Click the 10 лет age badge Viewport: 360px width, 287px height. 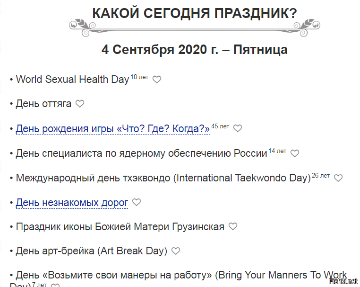(139, 77)
